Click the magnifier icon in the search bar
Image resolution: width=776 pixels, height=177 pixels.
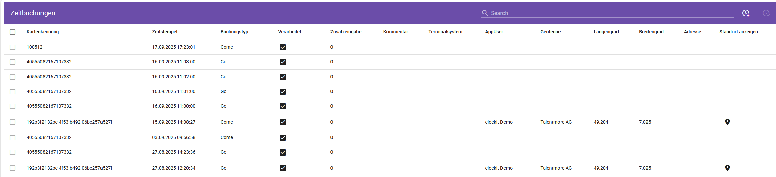pos(485,13)
